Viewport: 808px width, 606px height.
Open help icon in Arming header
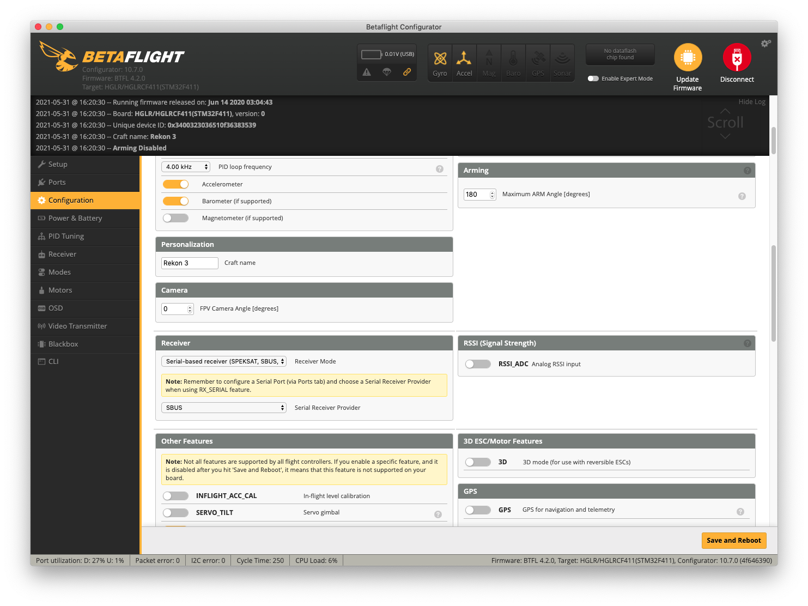coord(748,171)
